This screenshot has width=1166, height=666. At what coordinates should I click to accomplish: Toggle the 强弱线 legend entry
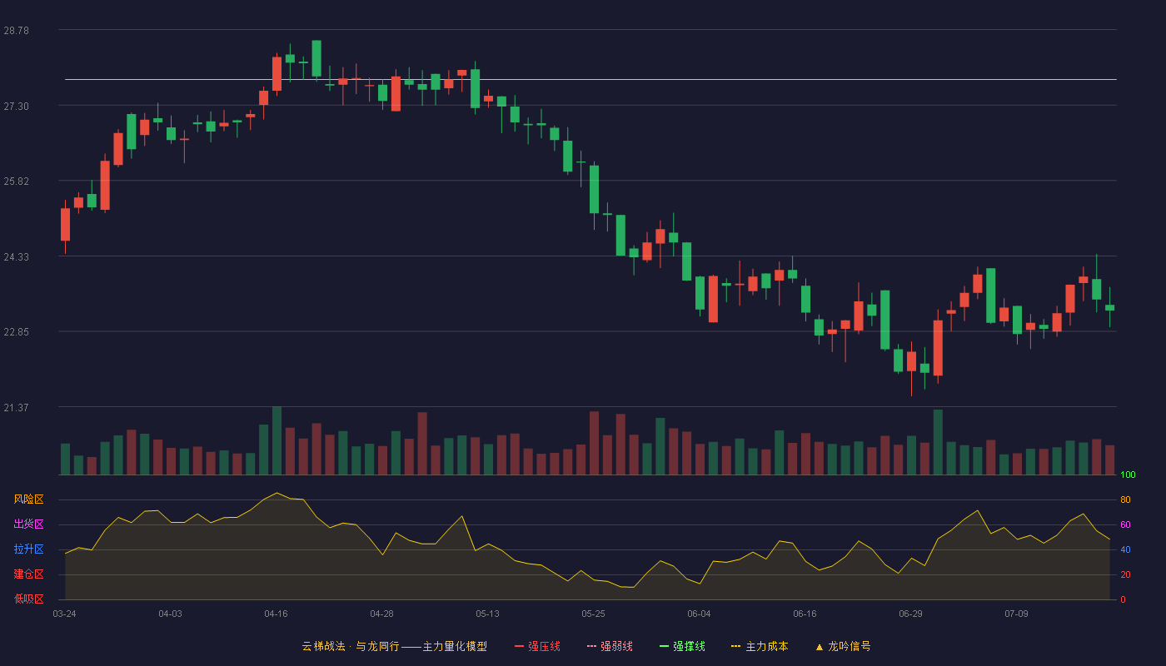610,646
